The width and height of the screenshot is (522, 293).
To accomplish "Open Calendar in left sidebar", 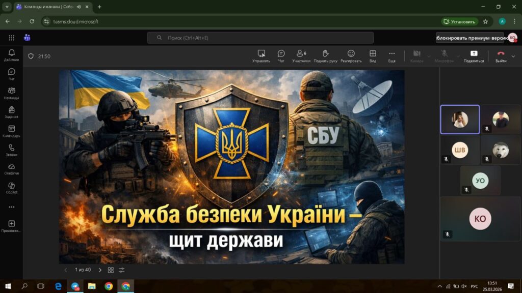I will point(11,131).
